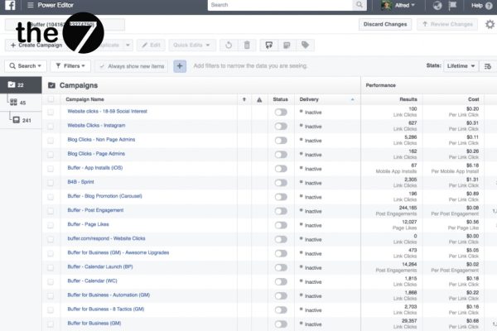
Task: Sort by Cost column header
Action: 474,99
